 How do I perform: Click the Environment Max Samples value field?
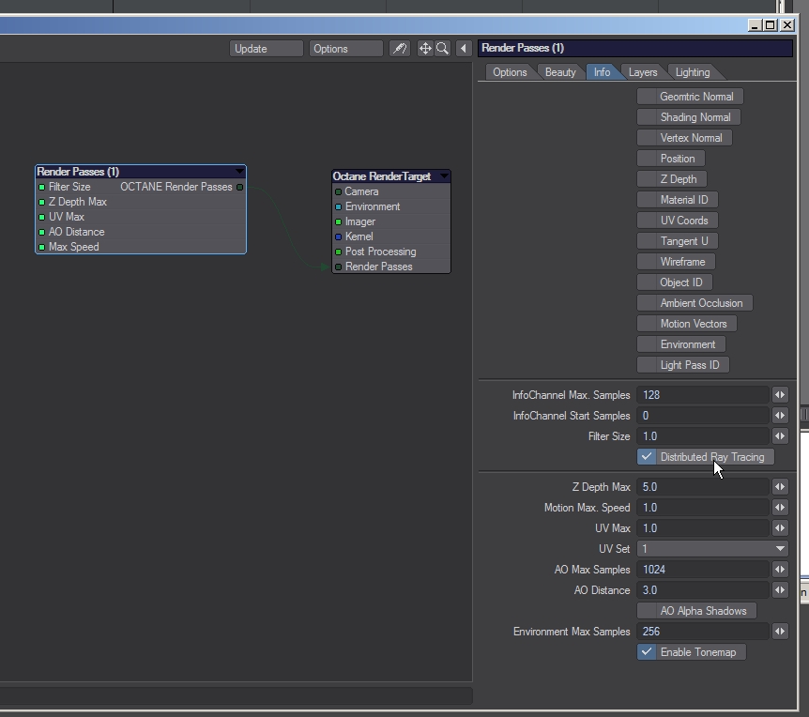click(703, 632)
